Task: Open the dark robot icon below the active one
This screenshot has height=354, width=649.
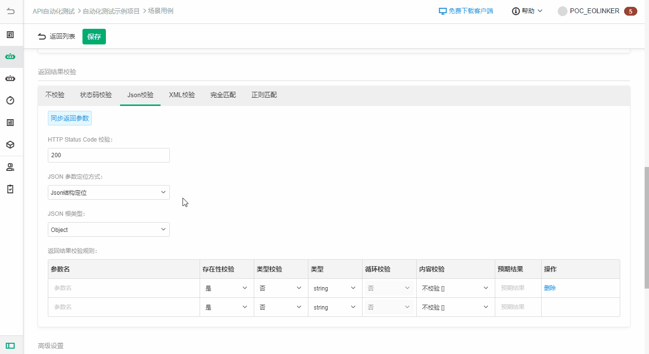Action: point(11,78)
